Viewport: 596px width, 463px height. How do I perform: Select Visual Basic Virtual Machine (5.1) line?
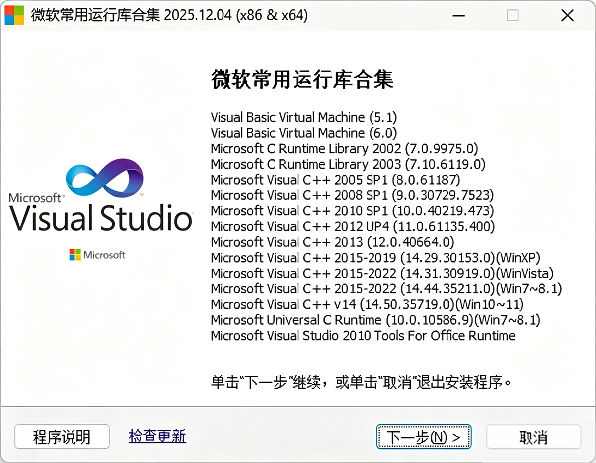(304, 118)
